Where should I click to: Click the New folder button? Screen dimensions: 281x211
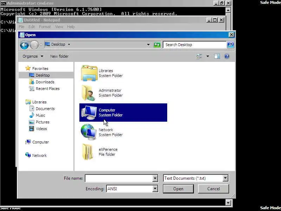pos(59,56)
